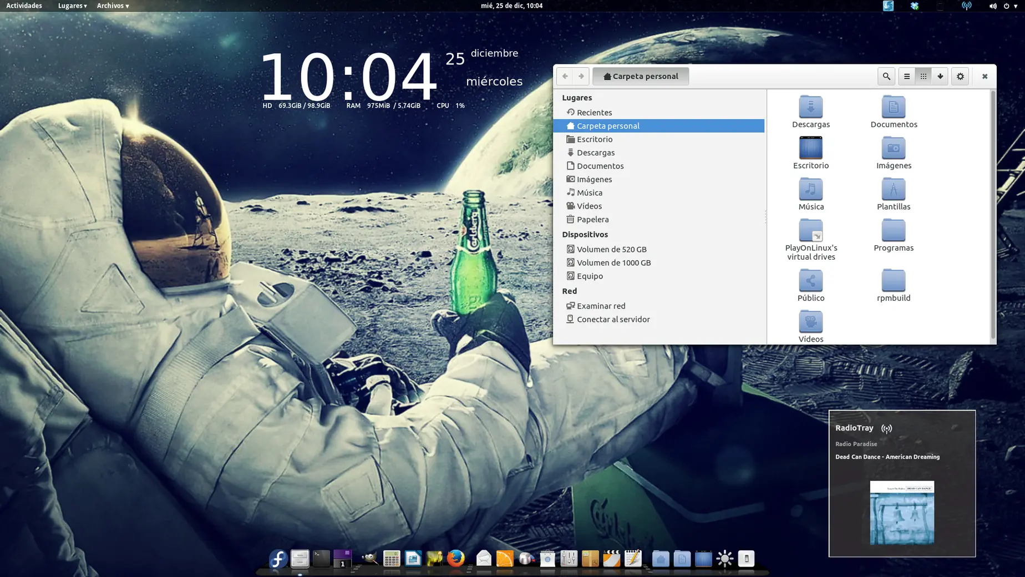This screenshot has width=1025, height=577.
Task: Open the search icon in the file manager
Action: (886, 76)
